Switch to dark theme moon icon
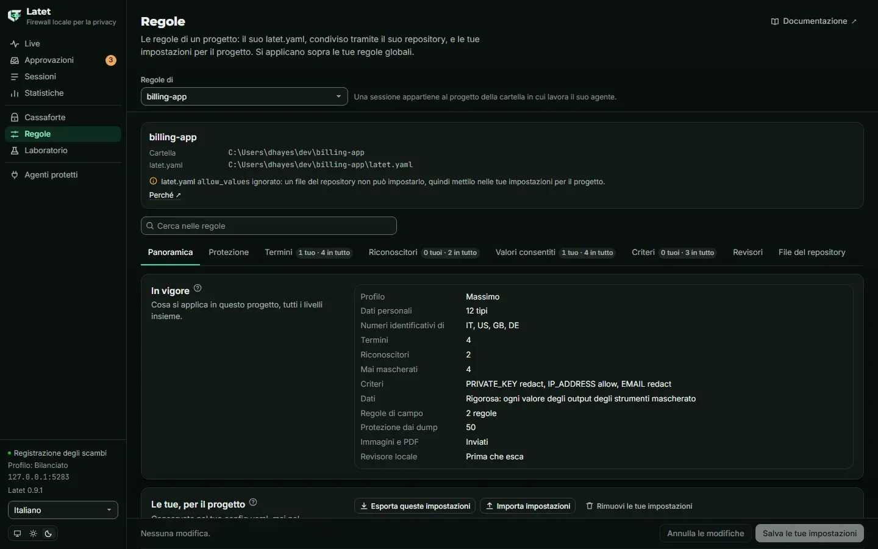 tap(48, 534)
